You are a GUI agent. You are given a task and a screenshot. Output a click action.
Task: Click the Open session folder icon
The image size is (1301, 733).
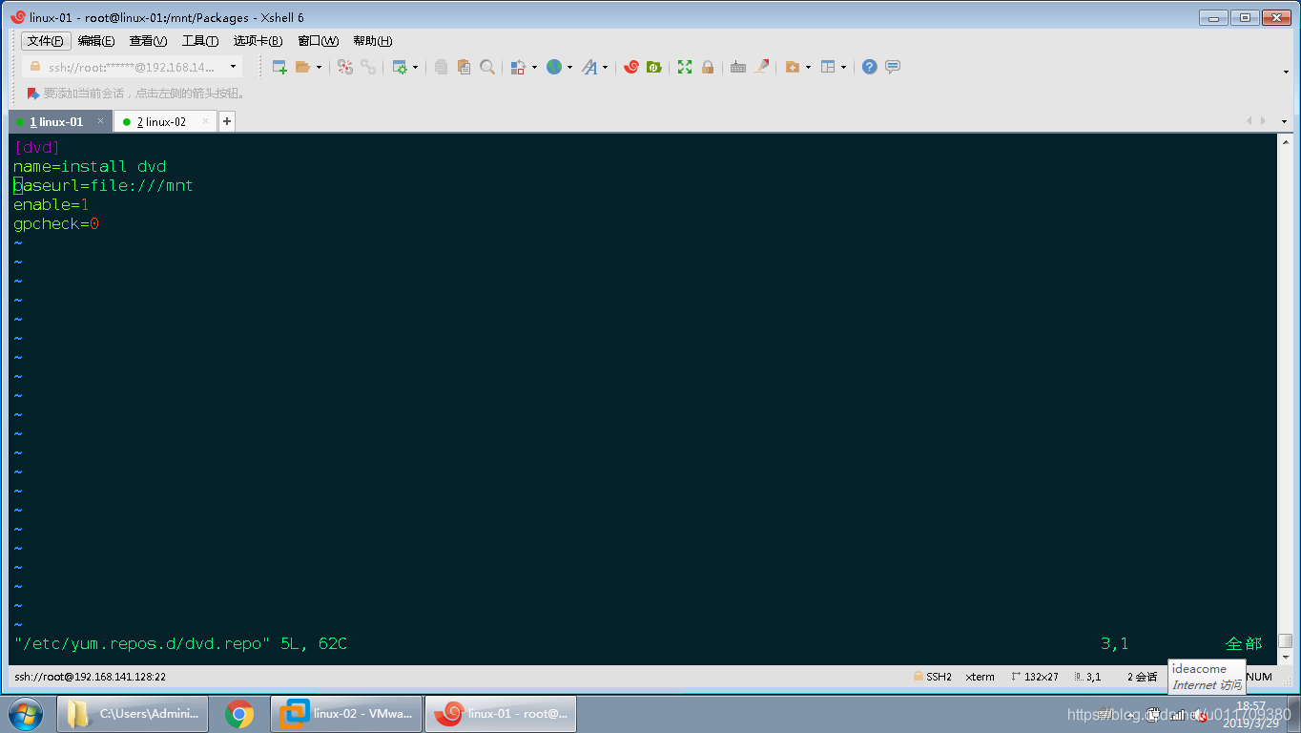pyautogui.click(x=303, y=67)
